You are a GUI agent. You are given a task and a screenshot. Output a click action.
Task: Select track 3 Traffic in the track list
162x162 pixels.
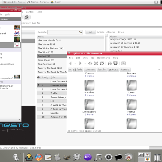[52, 93]
